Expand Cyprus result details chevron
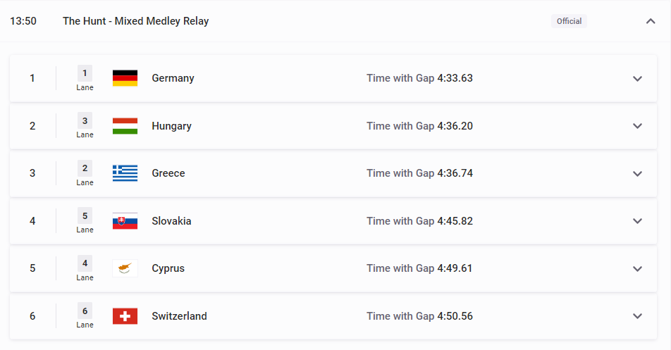 click(x=638, y=269)
